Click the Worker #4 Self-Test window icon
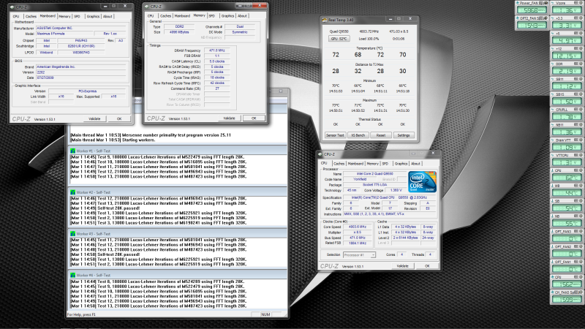 tap(72, 274)
